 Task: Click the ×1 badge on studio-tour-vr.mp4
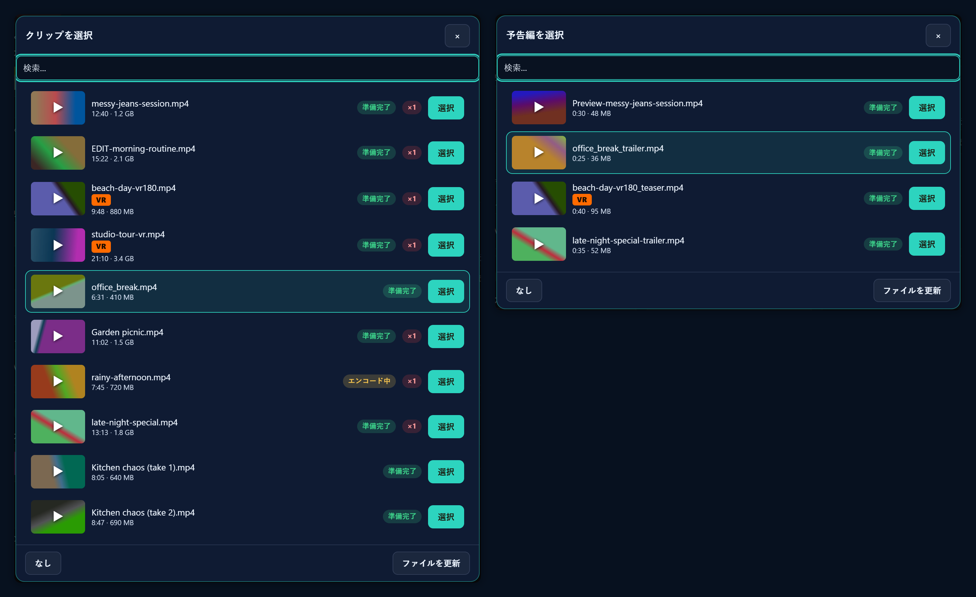point(412,245)
